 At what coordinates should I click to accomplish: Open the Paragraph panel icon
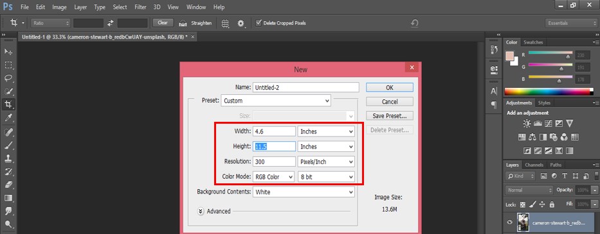(494, 104)
